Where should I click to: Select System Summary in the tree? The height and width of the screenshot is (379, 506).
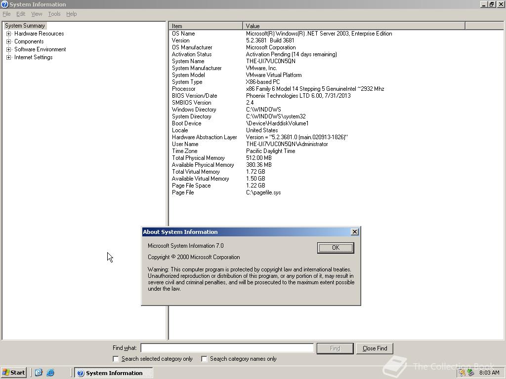click(25, 26)
